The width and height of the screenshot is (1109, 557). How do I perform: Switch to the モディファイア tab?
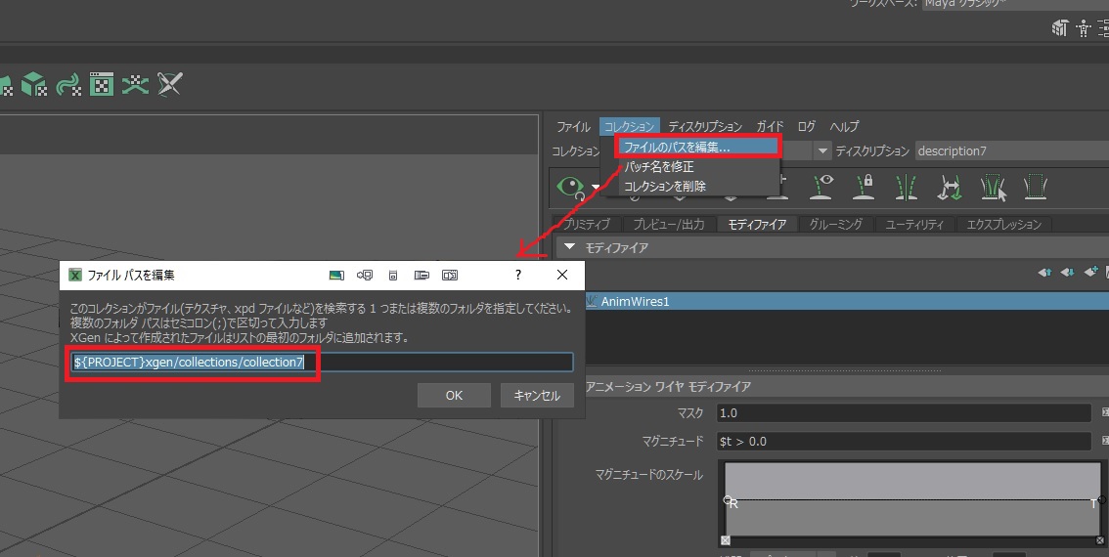pyautogui.click(x=757, y=224)
